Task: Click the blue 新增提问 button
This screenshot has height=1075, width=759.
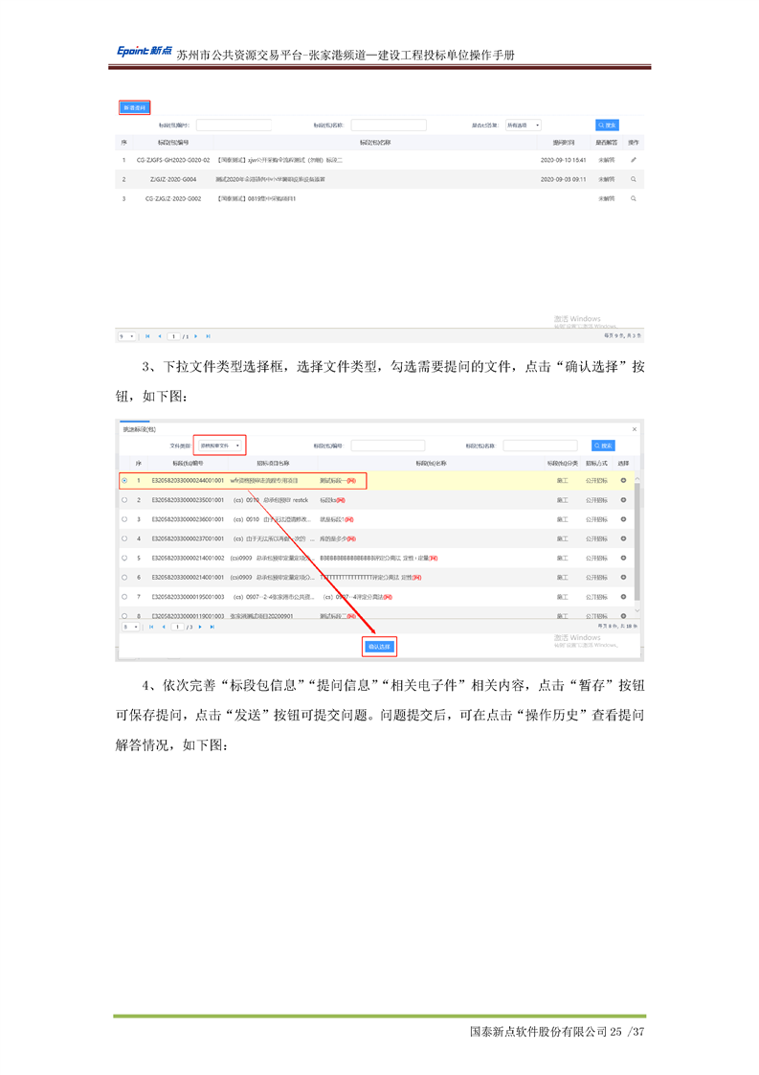Action: 134,108
